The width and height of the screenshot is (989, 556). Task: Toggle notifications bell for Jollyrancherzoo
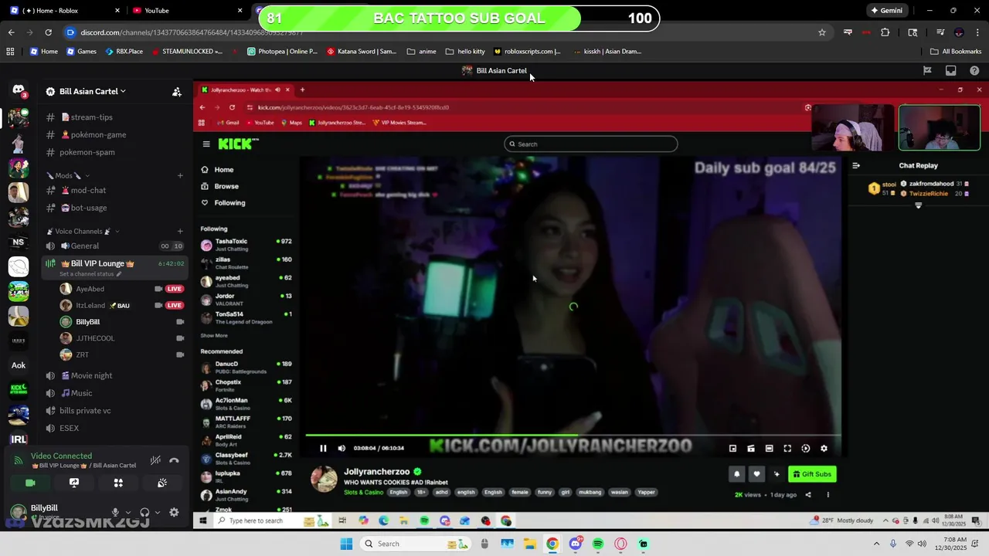(736, 474)
